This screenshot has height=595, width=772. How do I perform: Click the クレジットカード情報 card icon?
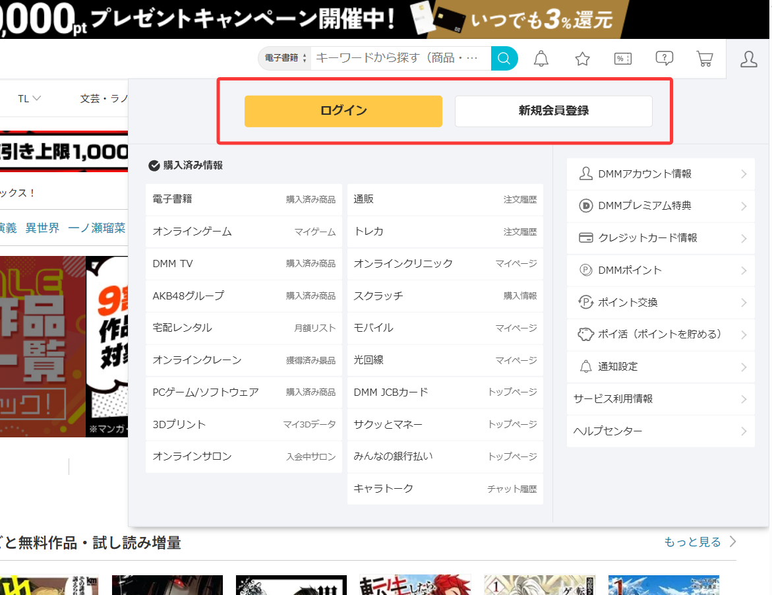(585, 238)
